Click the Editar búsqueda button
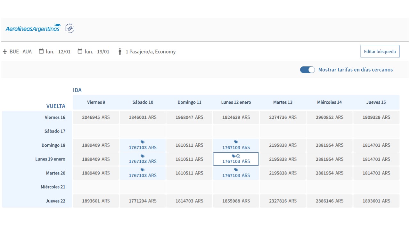The width and height of the screenshot is (410, 231). 380,51
